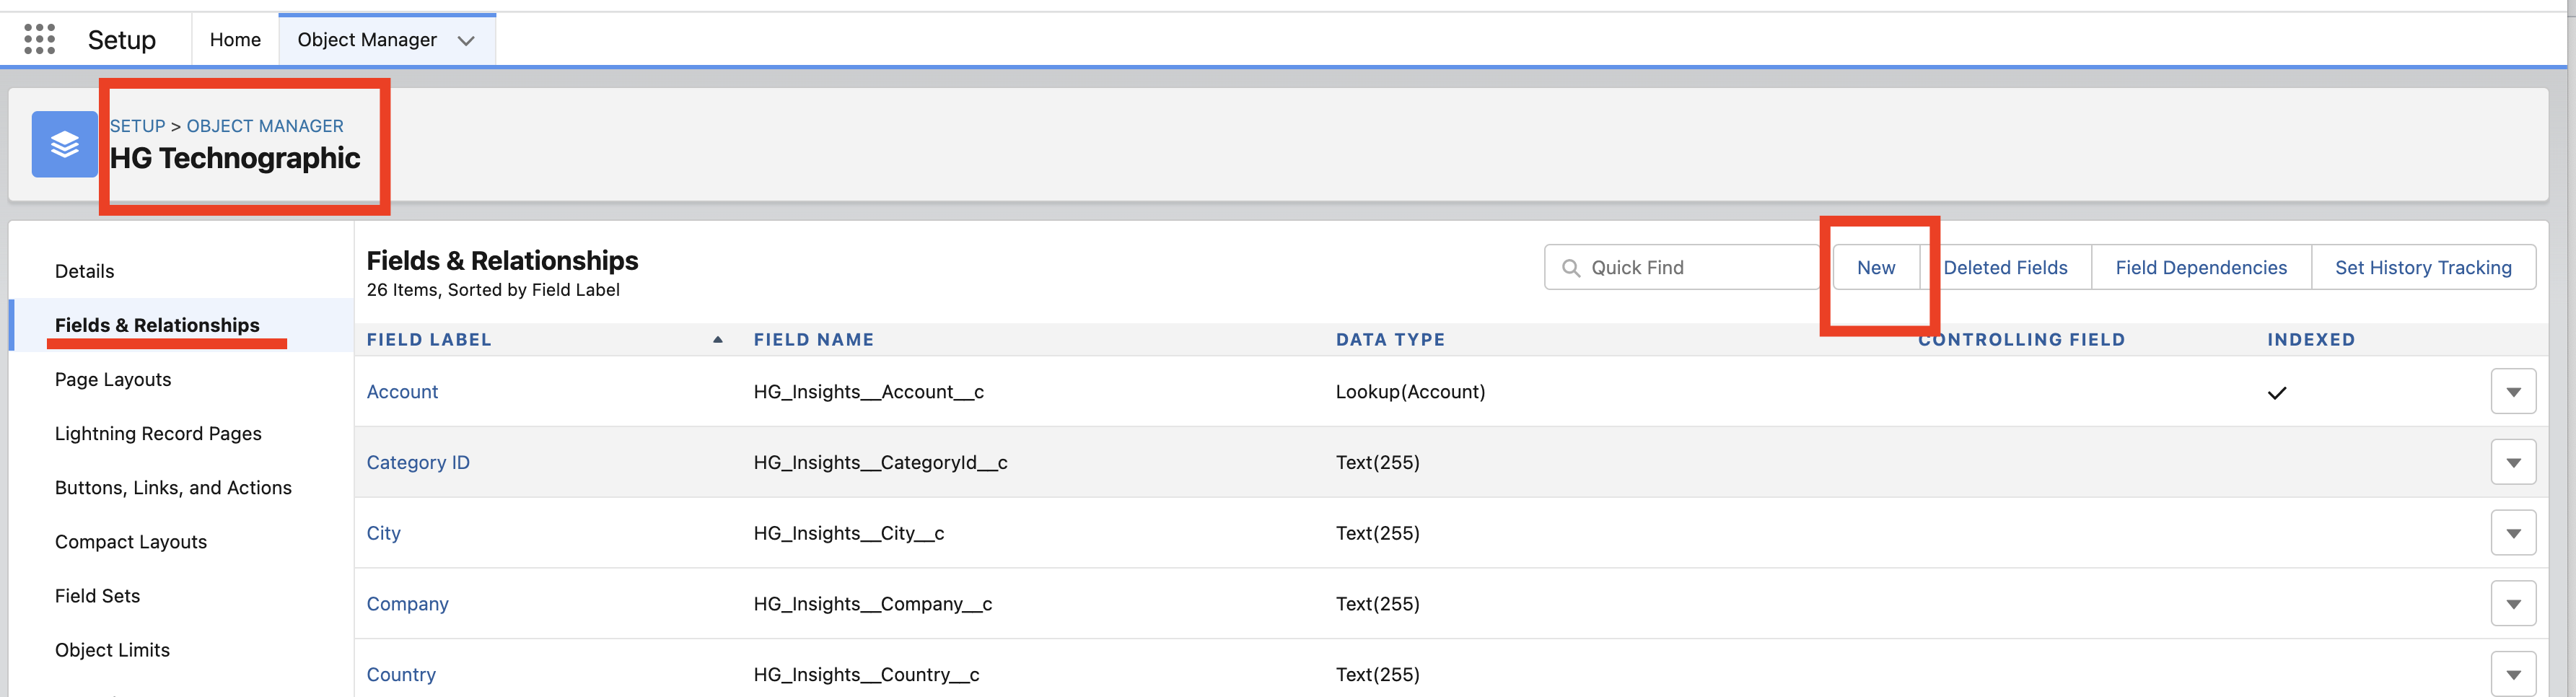Open Details in the sidebar
This screenshot has width=2576, height=697.
(x=85, y=271)
